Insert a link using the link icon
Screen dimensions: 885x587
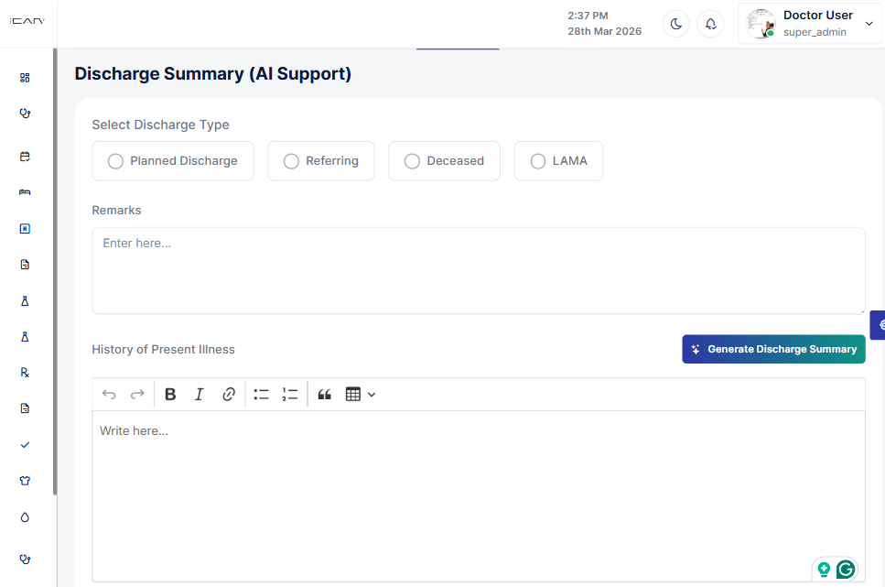[x=229, y=395]
